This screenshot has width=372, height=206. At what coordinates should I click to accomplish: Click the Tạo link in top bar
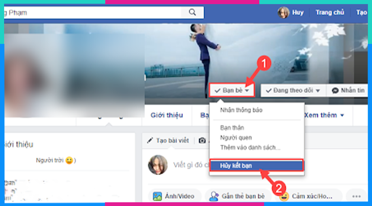tap(362, 12)
